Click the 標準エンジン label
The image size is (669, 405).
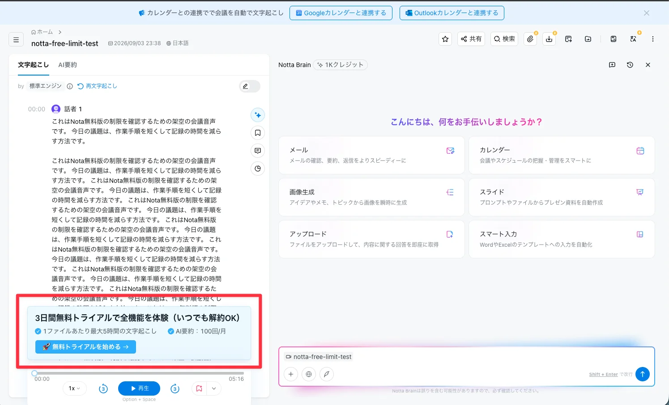click(46, 86)
